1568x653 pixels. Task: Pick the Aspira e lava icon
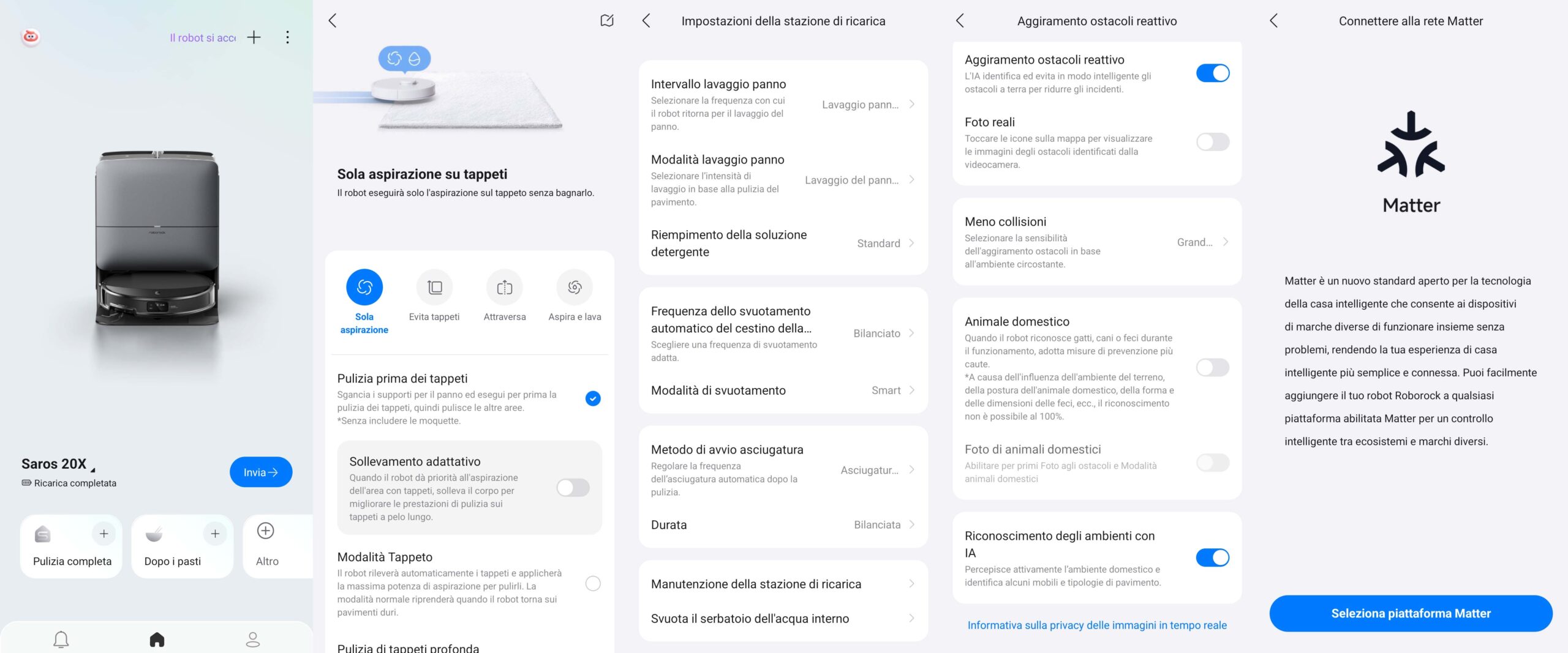[574, 287]
